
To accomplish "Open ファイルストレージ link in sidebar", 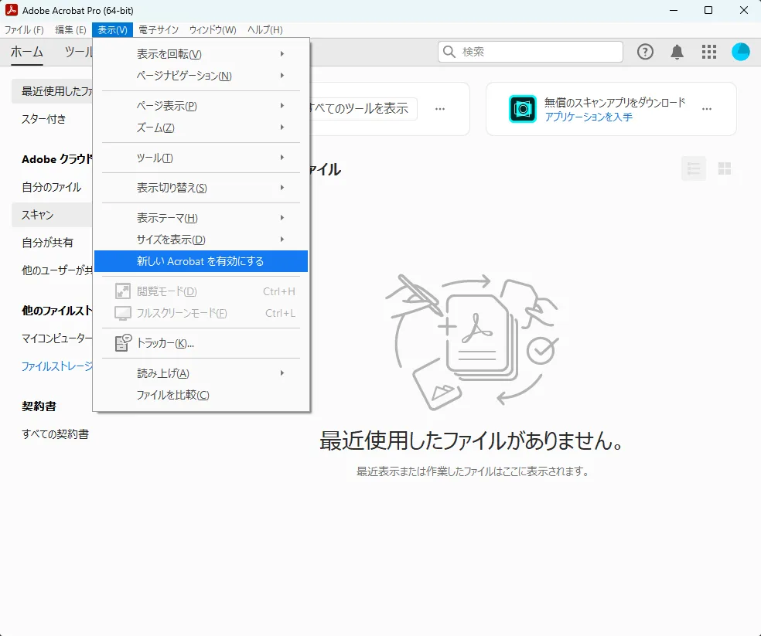I will click(x=56, y=366).
